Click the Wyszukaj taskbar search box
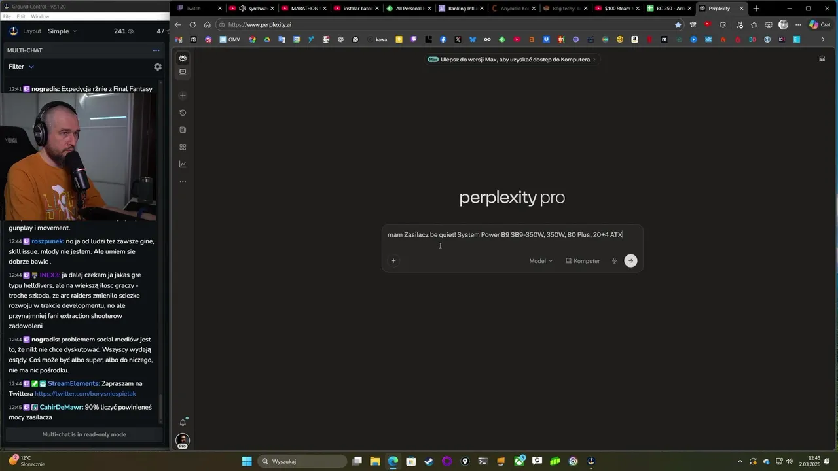 (302, 461)
